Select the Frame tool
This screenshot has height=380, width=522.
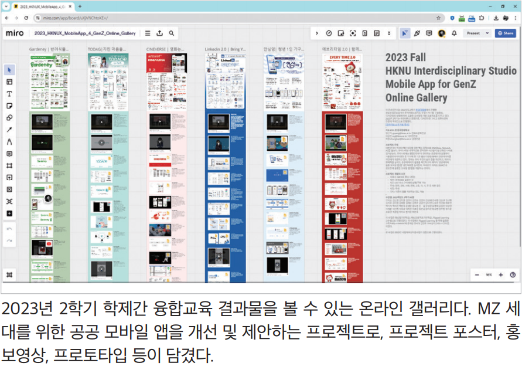tap(9, 166)
